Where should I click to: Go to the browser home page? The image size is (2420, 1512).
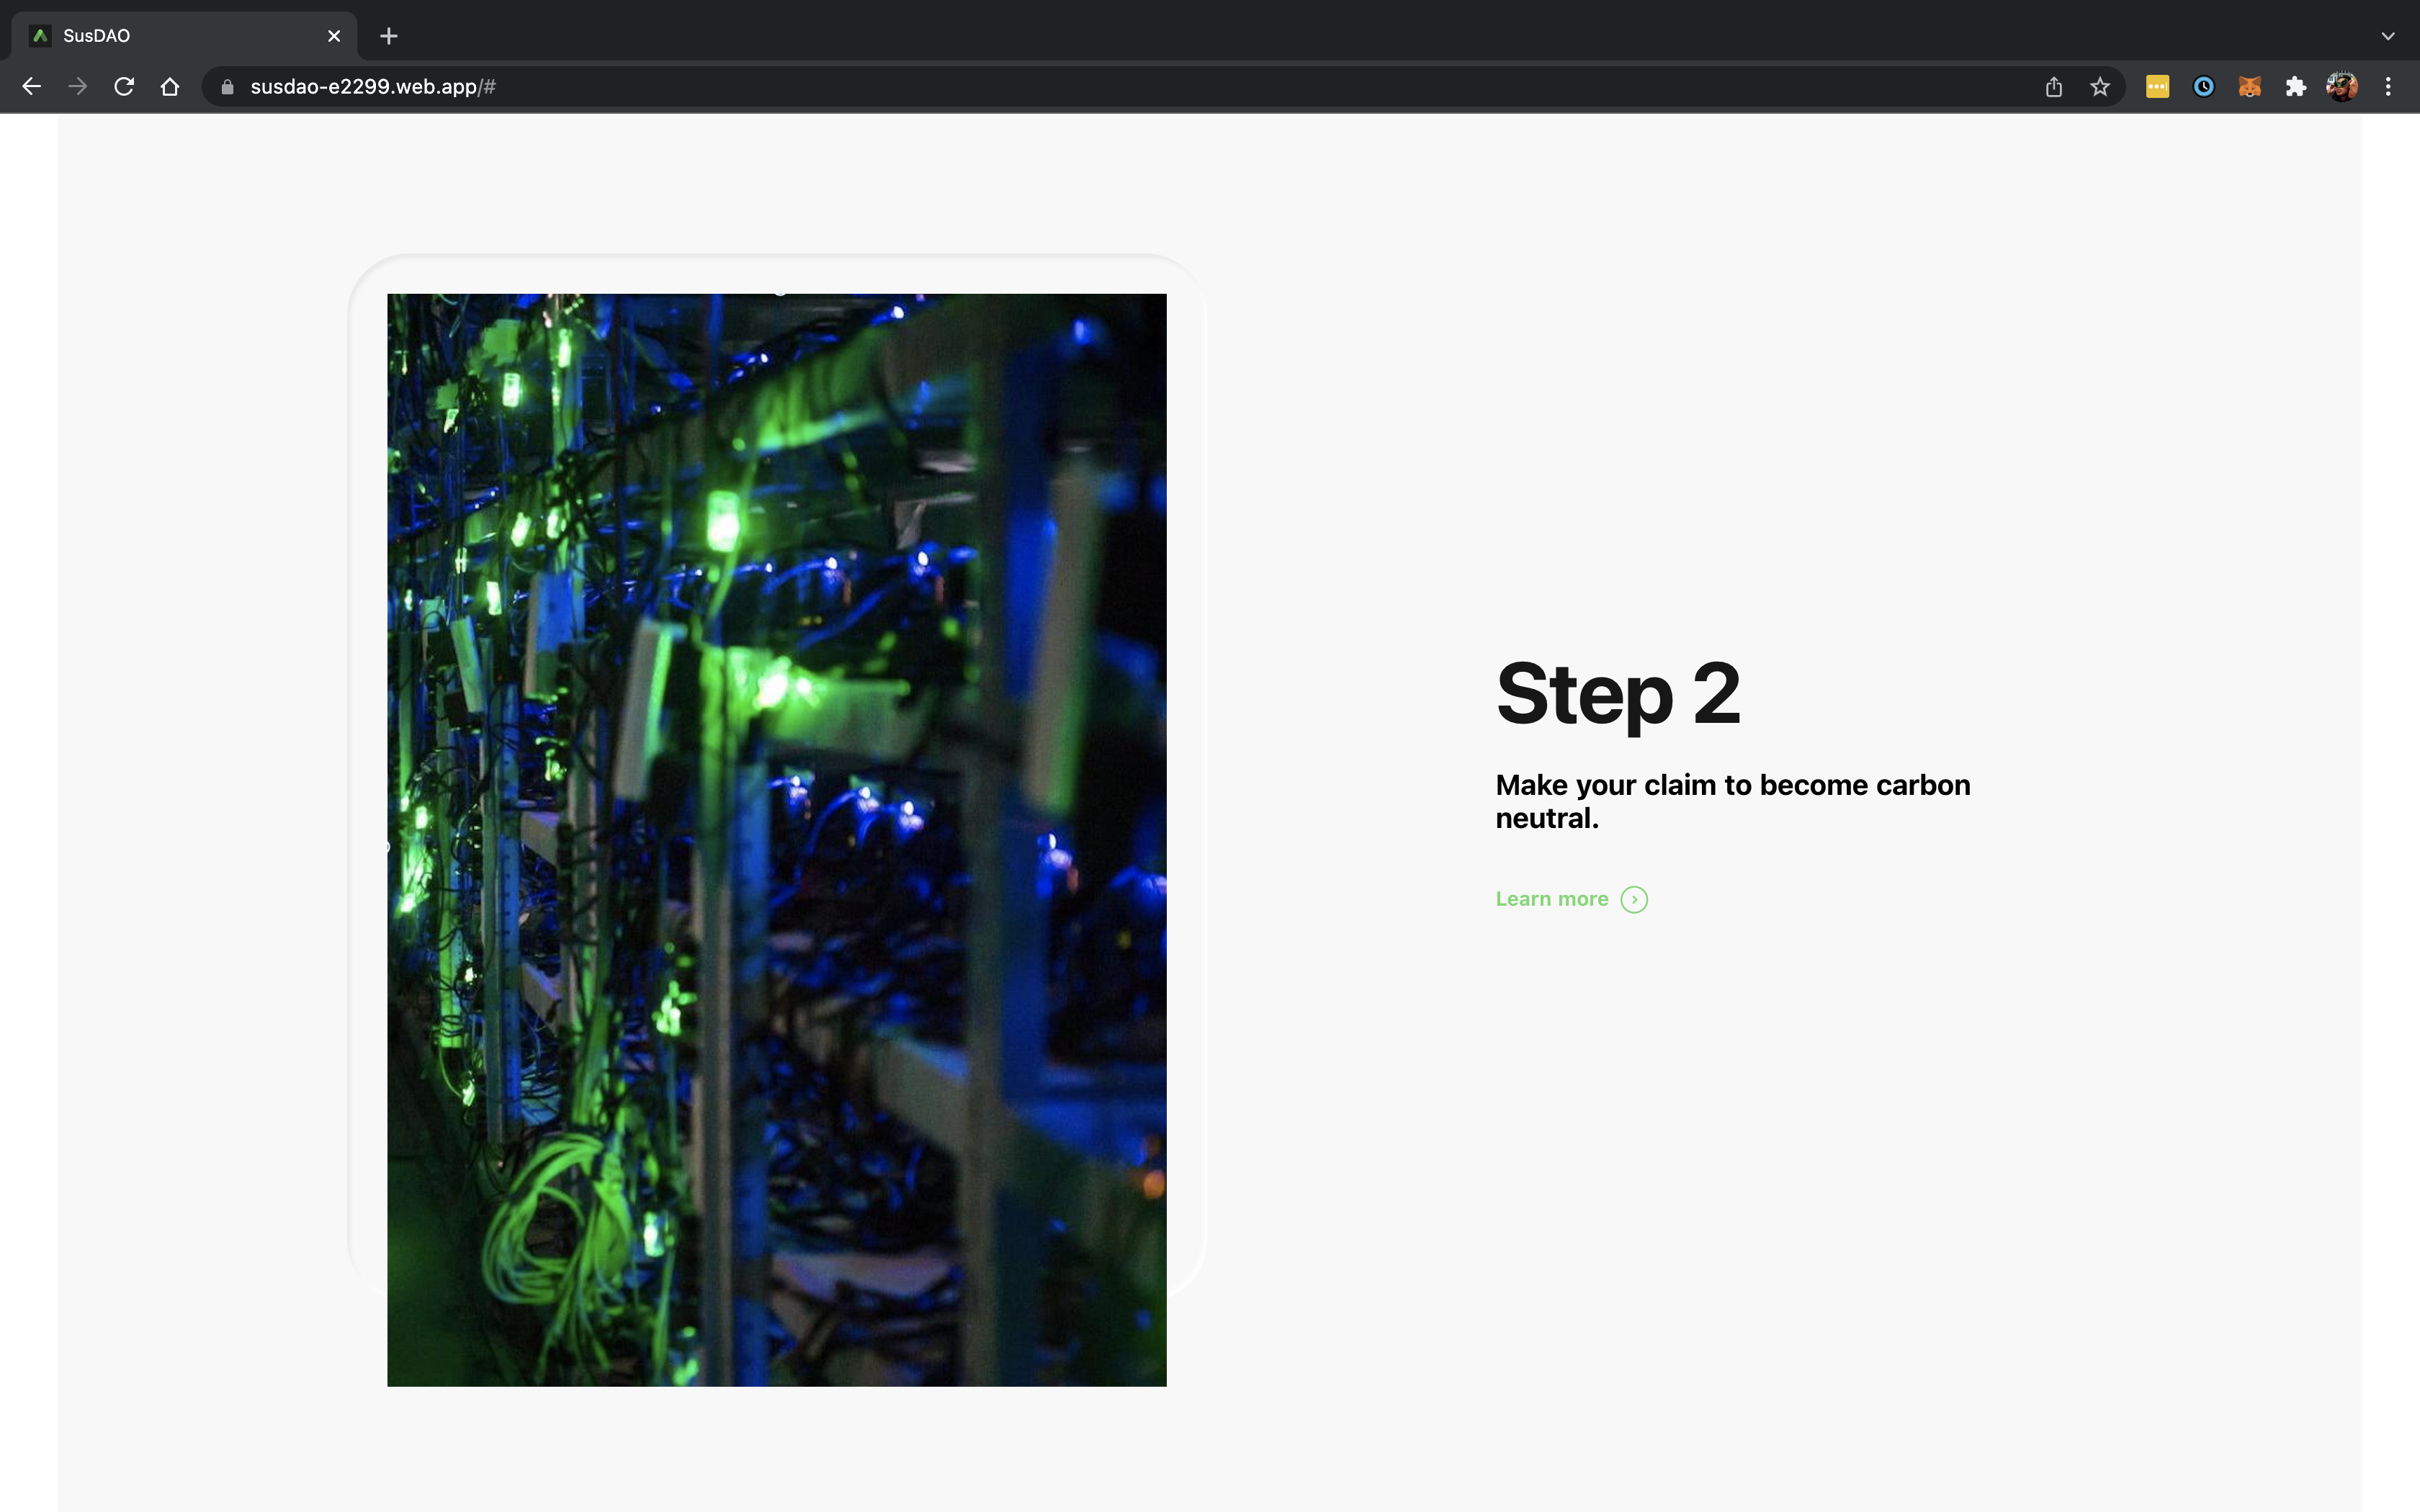pos(170,87)
